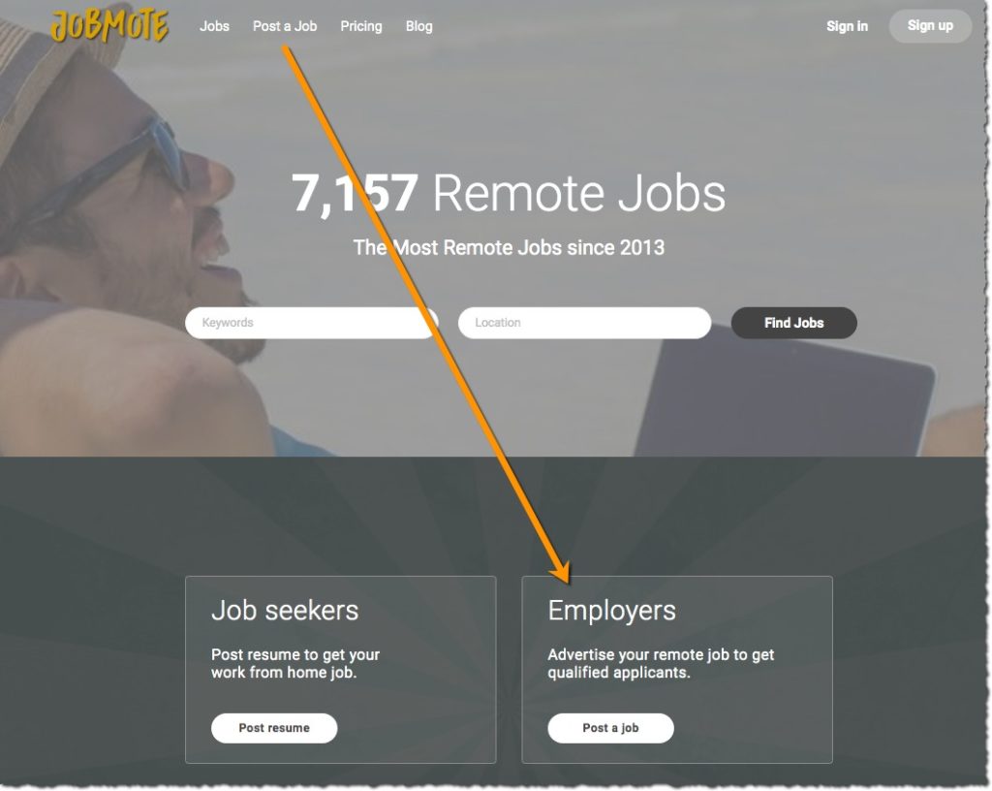Click the 'Advertise your remote job' description
Viewport: 992px width, 791px height.
point(661,663)
